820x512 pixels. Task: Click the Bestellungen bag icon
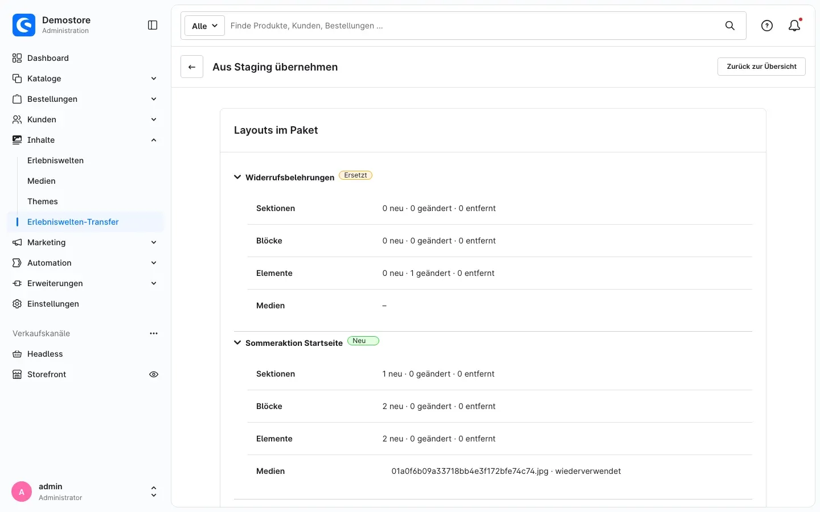click(x=17, y=99)
